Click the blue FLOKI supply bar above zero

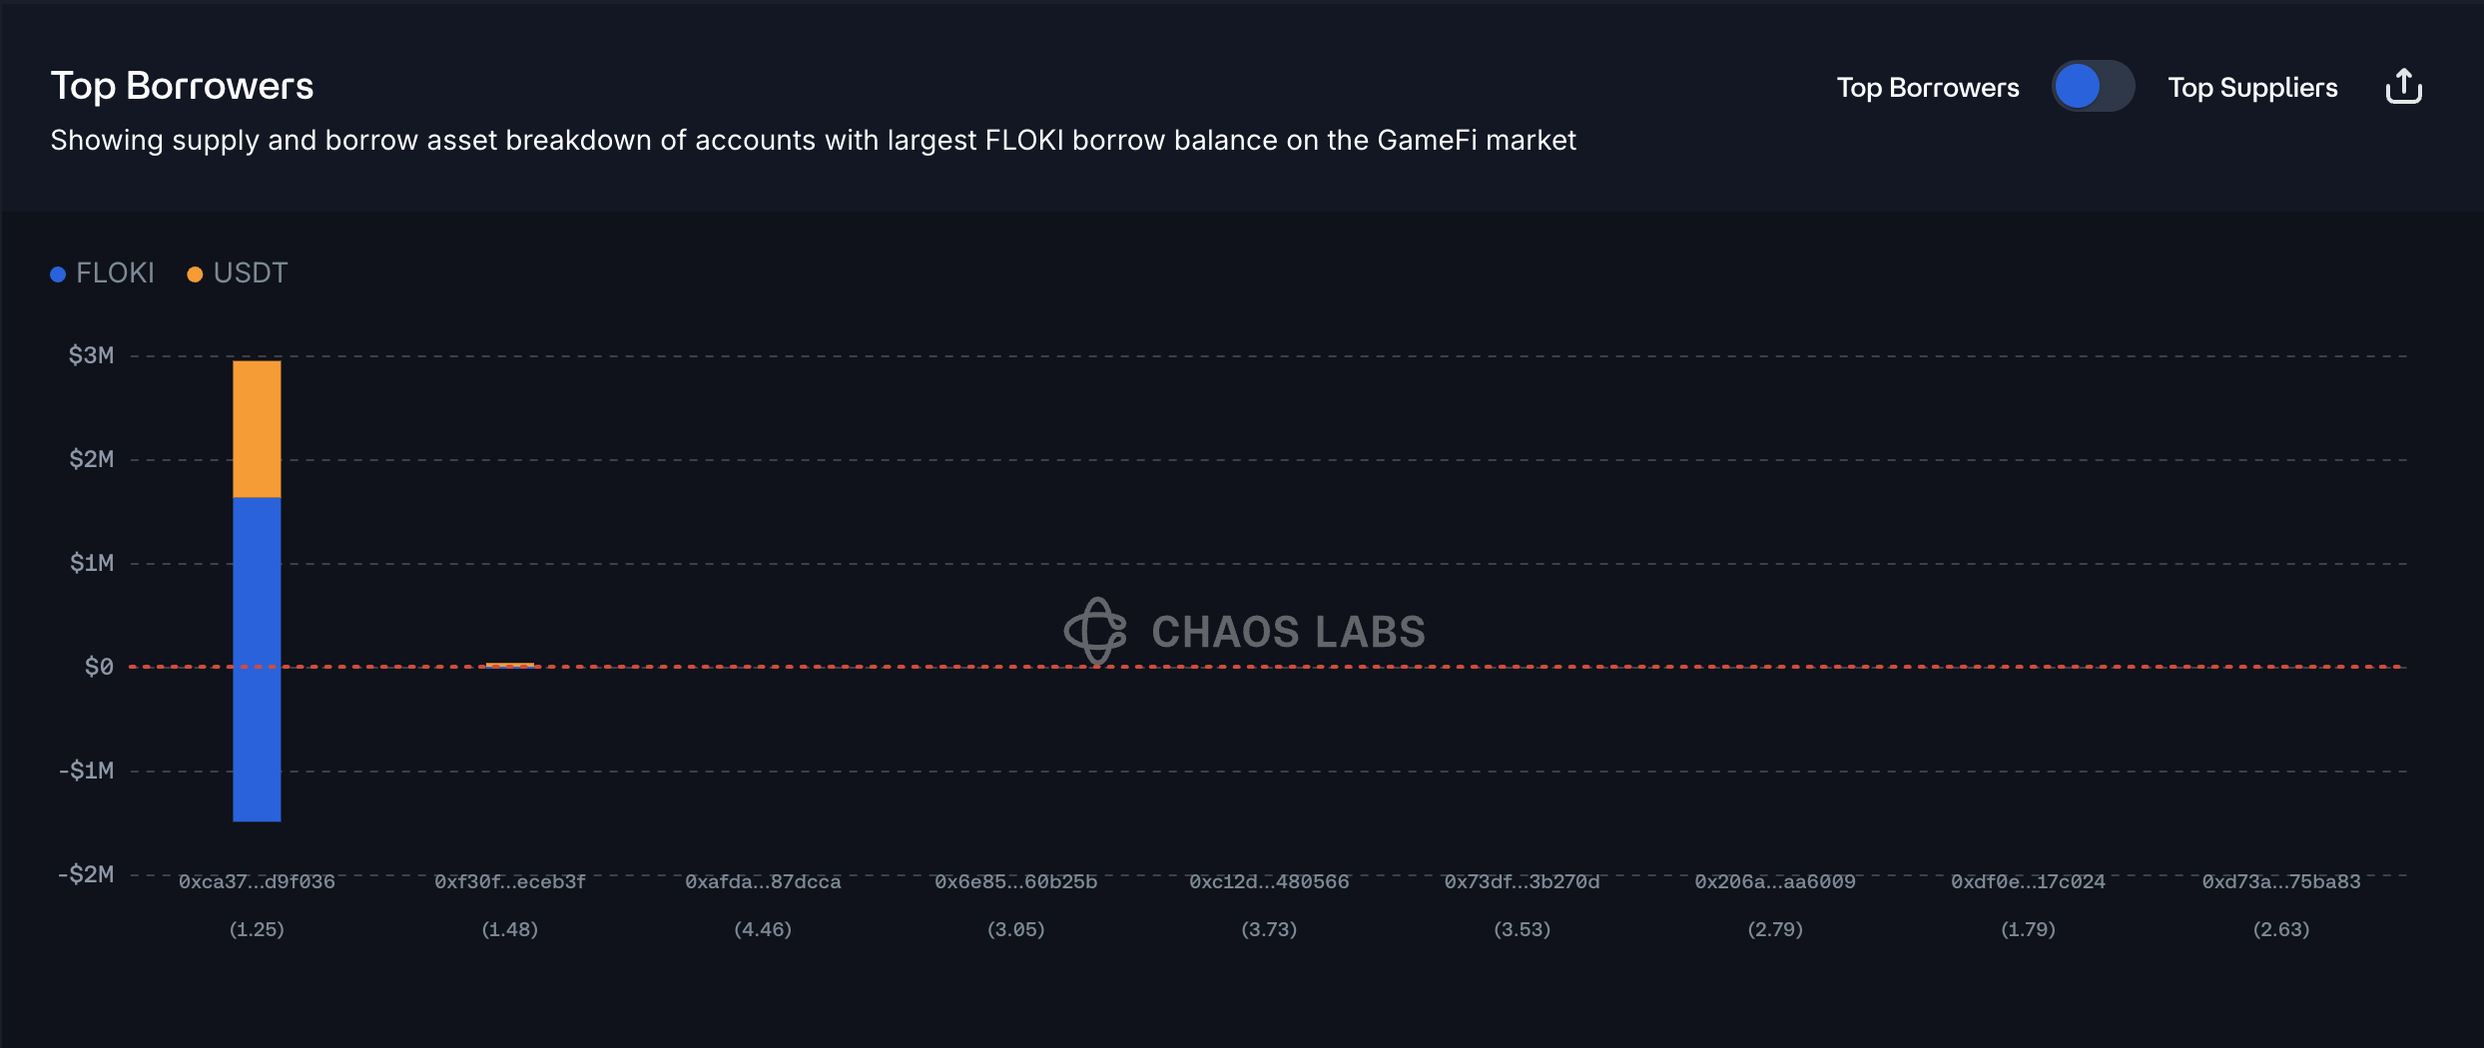point(257,581)
